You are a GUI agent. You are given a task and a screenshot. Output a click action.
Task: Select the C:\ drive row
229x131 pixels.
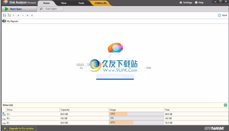115,114
